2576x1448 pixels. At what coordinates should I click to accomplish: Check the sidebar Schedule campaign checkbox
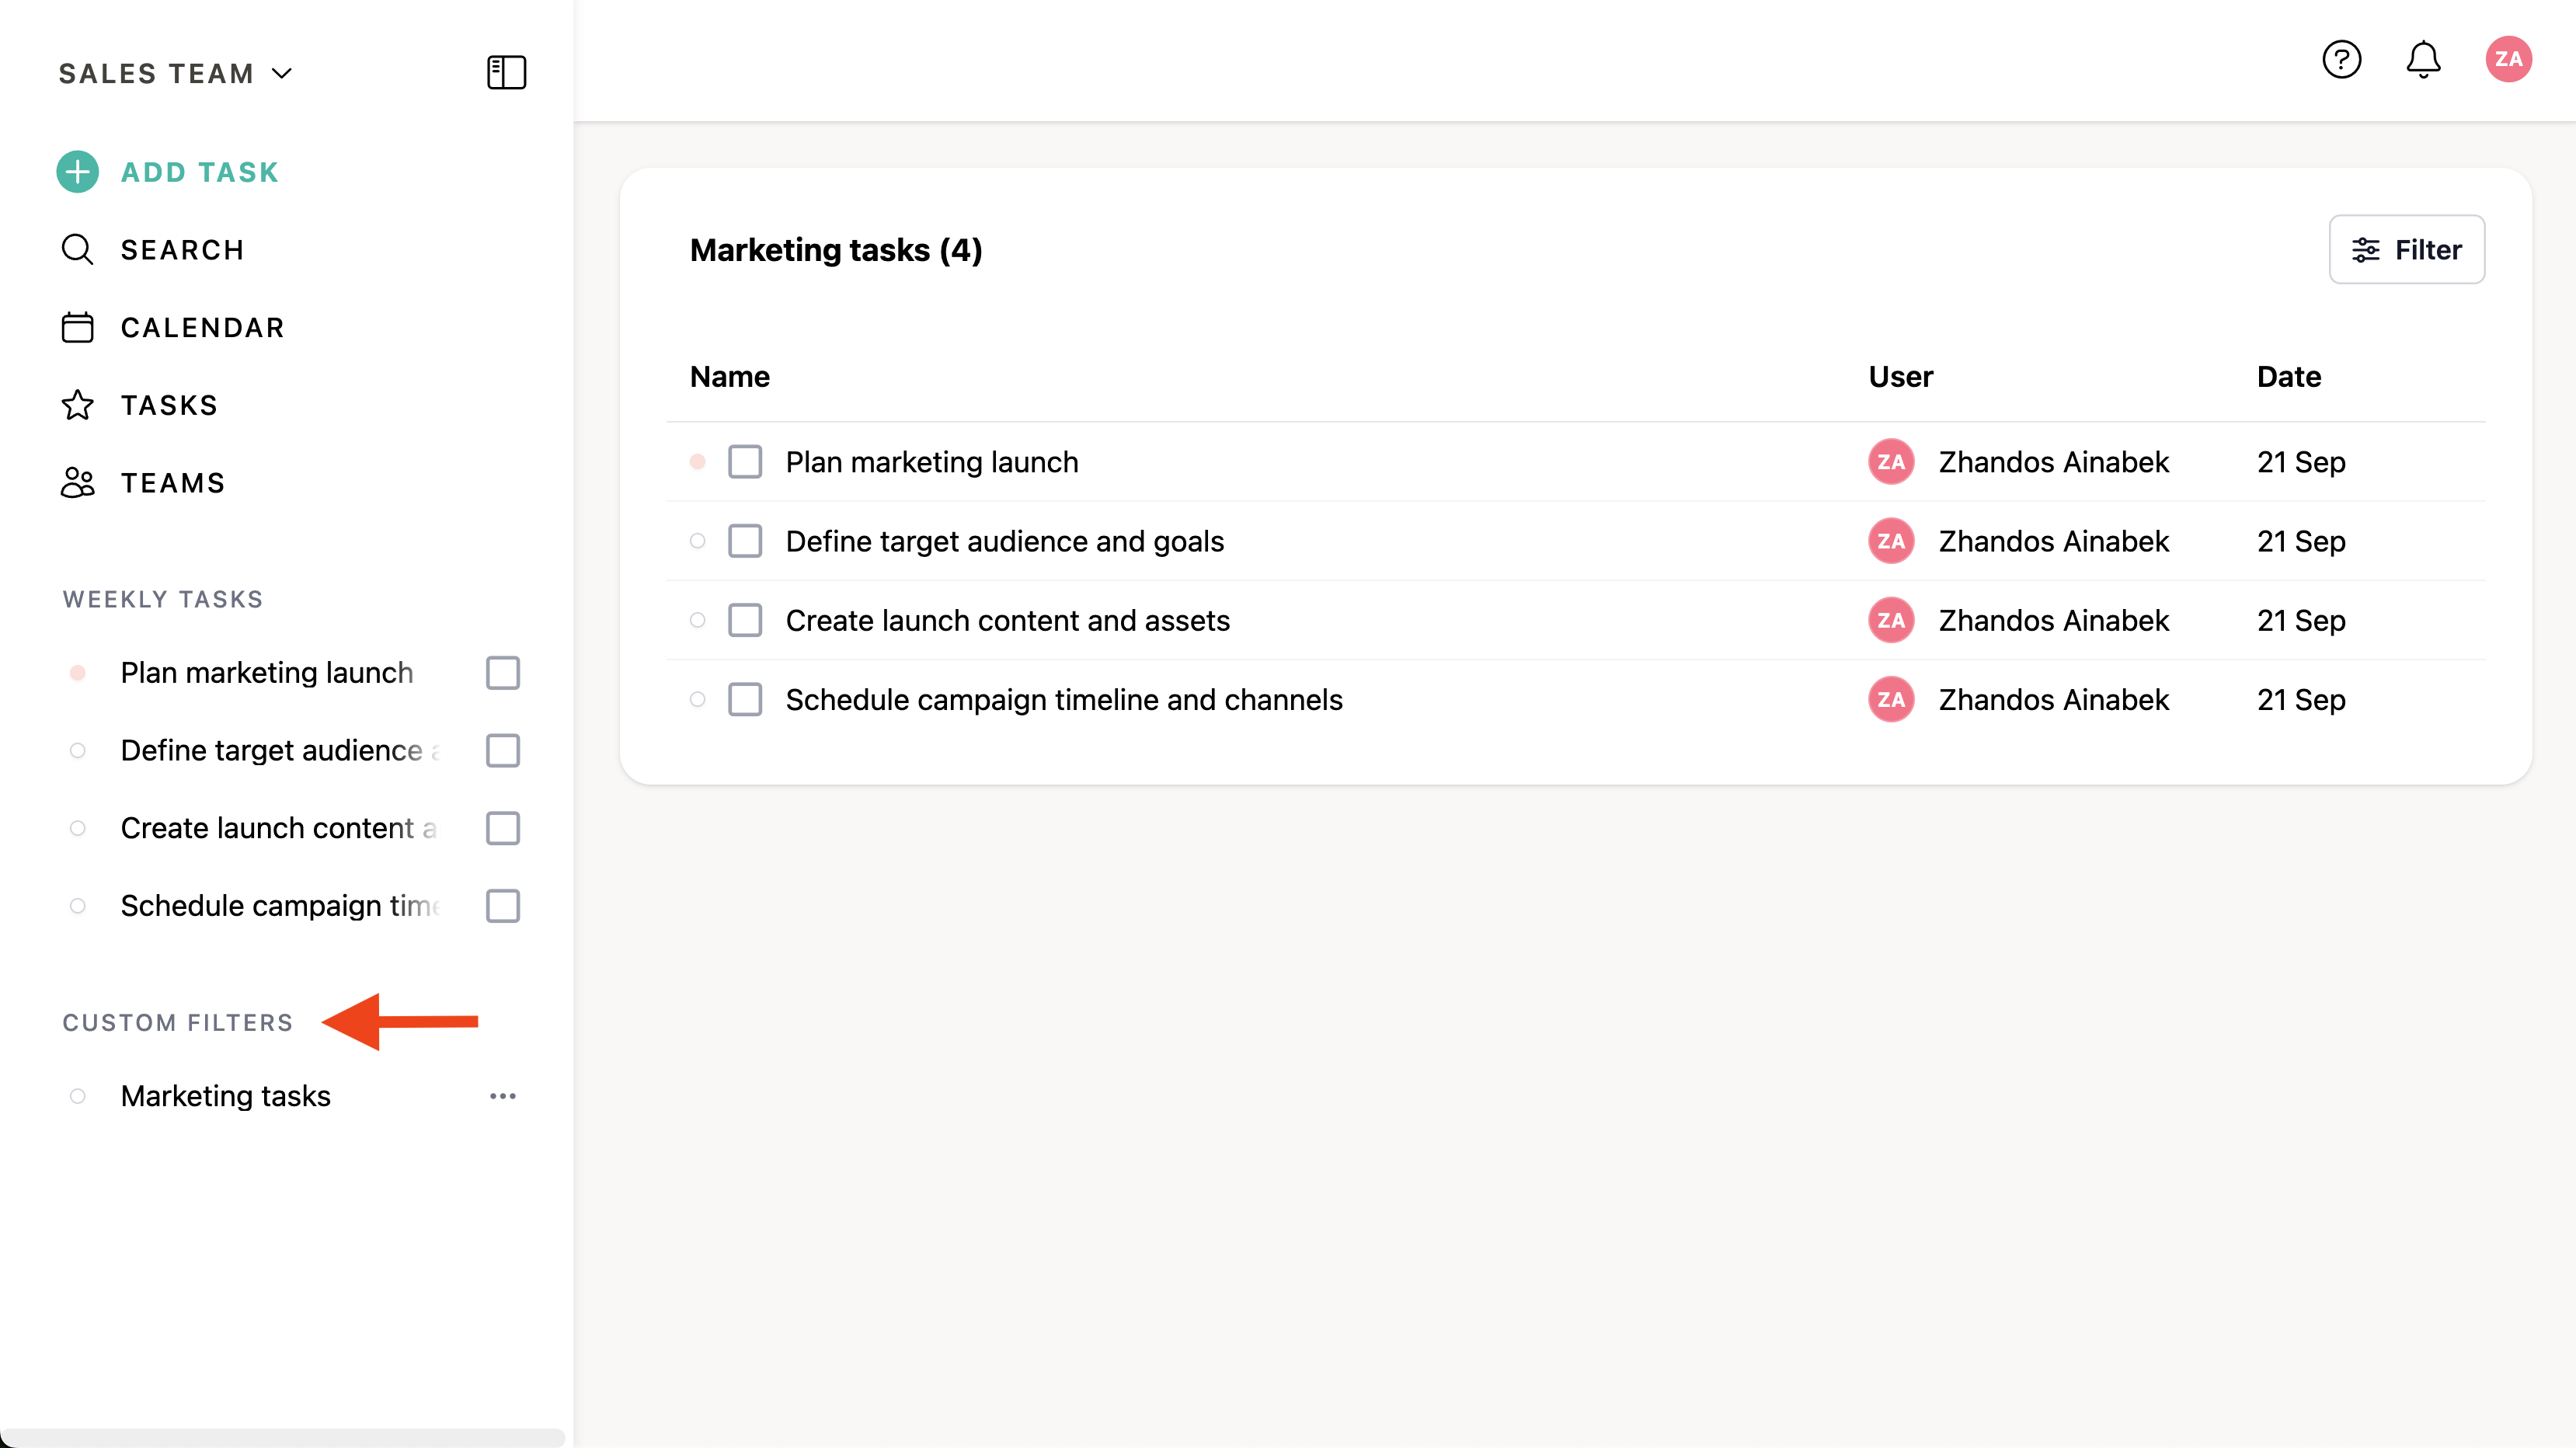point(503,906)
